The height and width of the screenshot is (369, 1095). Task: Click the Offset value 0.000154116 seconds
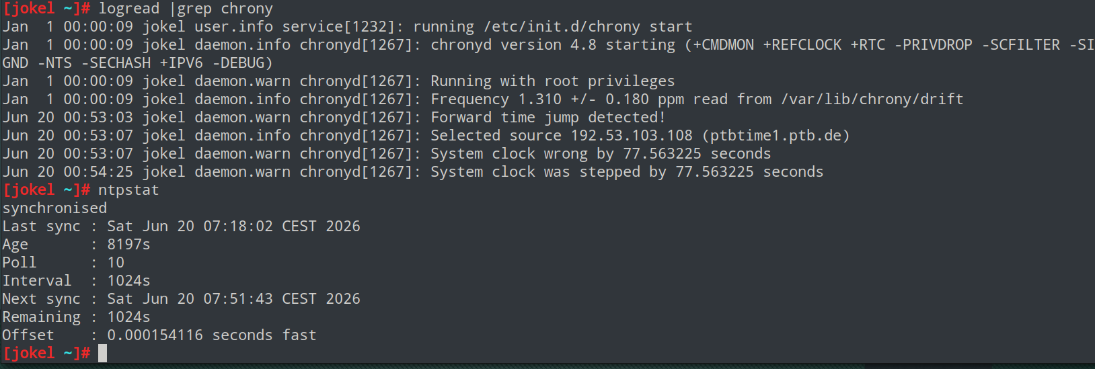[190, 335]
